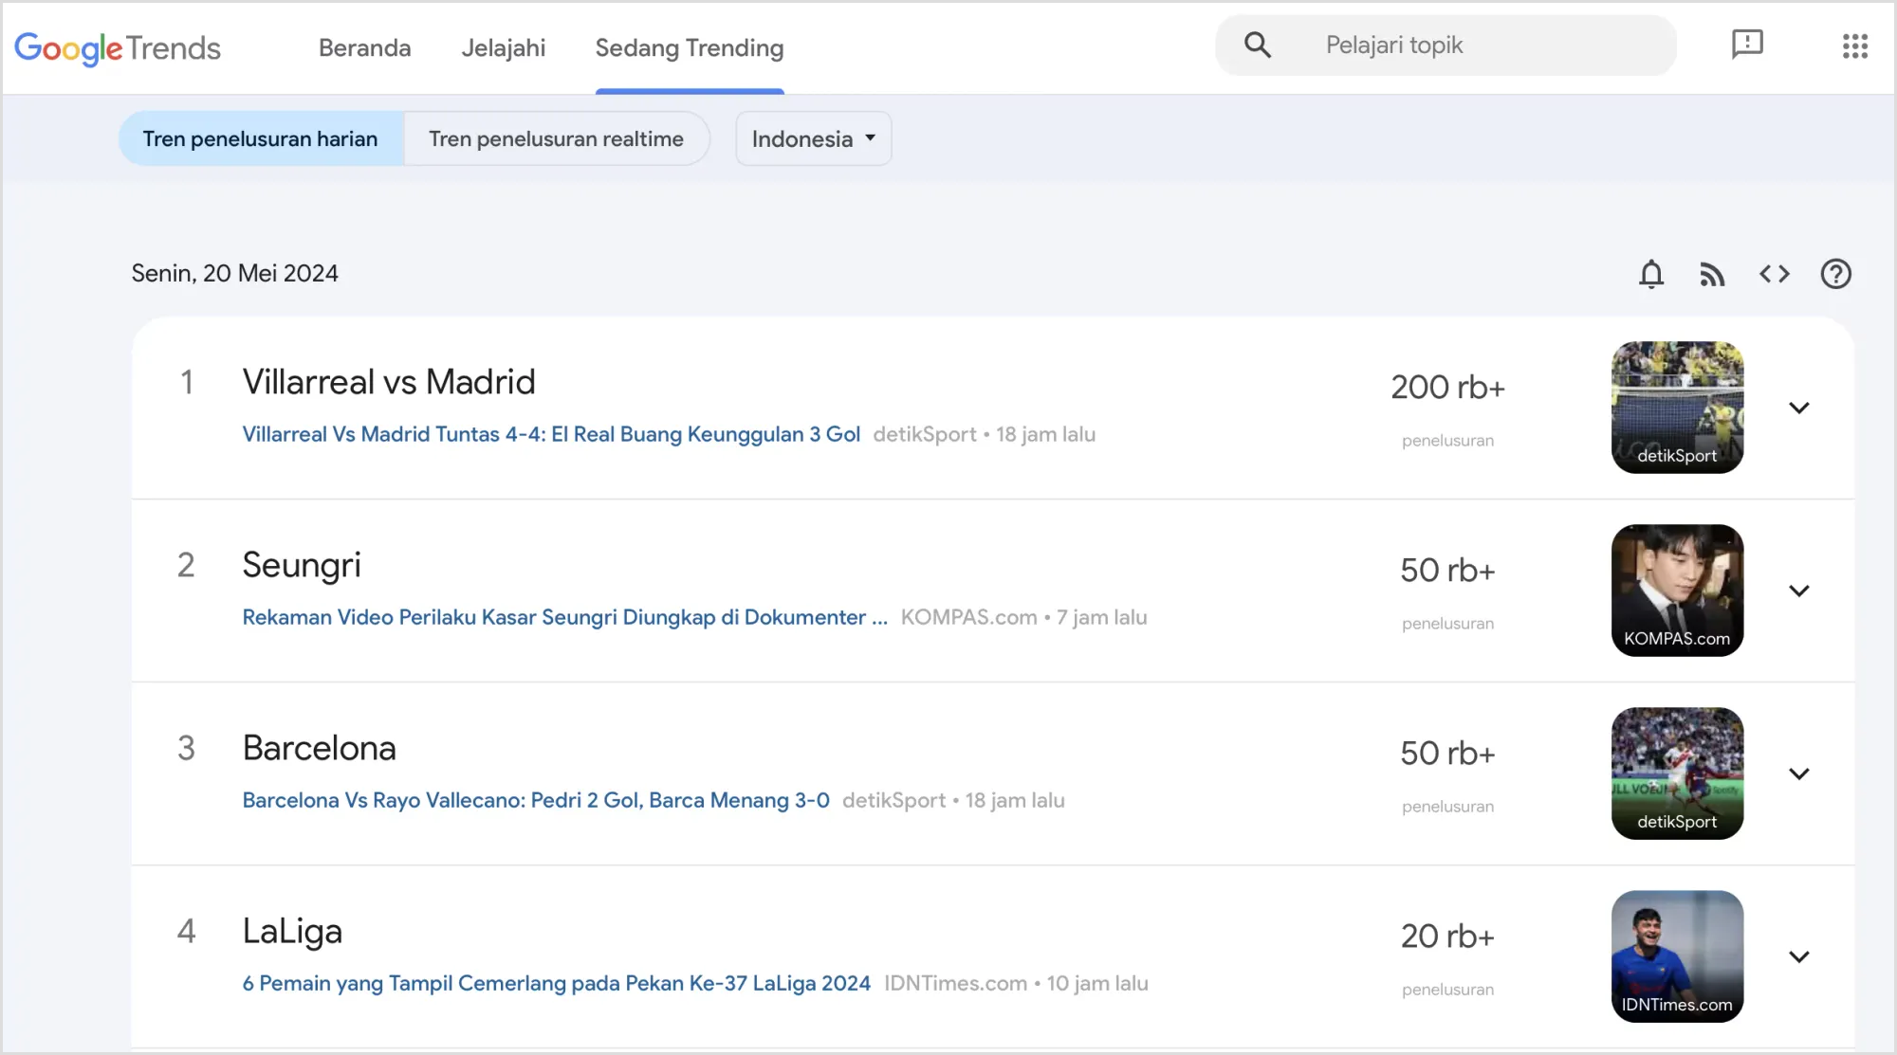This screenshot has height=1055, width=1897.
Task: Go to the Beranda tab
Action: tap(365, 47)
